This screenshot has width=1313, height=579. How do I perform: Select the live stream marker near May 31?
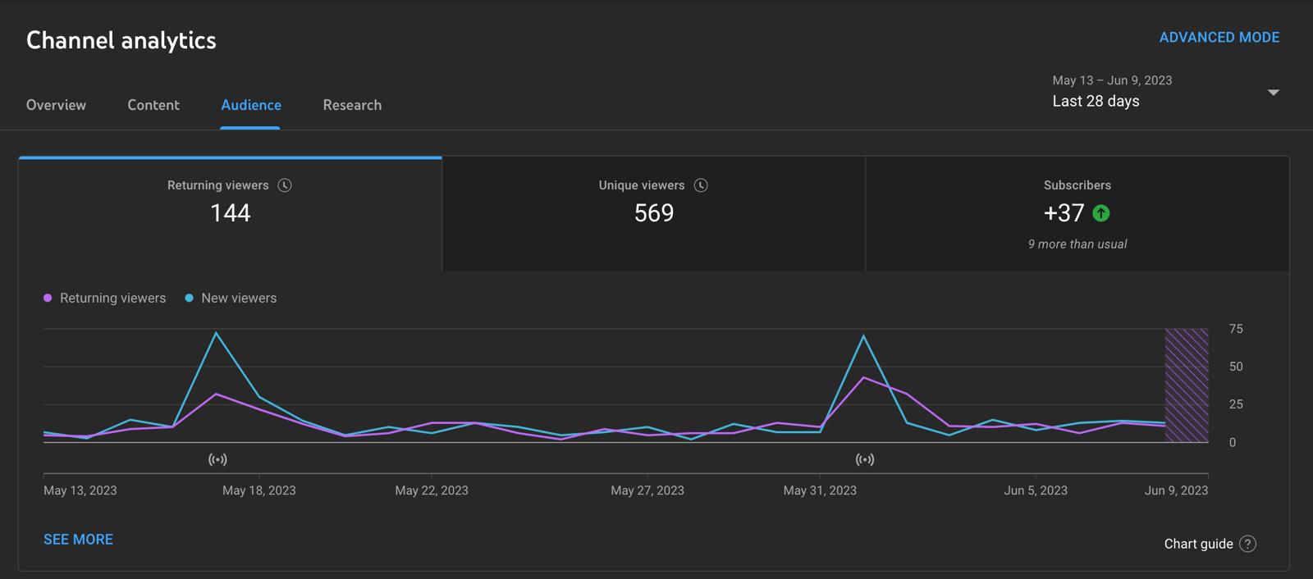[865, 459]
